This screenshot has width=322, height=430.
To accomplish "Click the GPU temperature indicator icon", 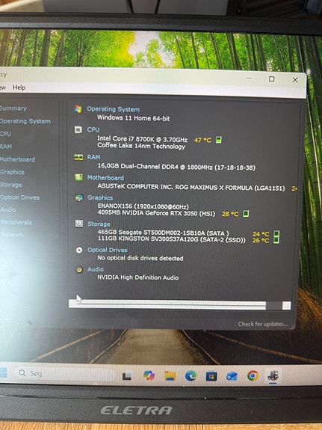I will click(246, 214).
